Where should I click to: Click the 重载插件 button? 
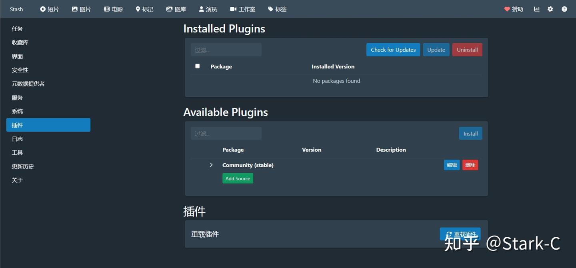point(460,234)
